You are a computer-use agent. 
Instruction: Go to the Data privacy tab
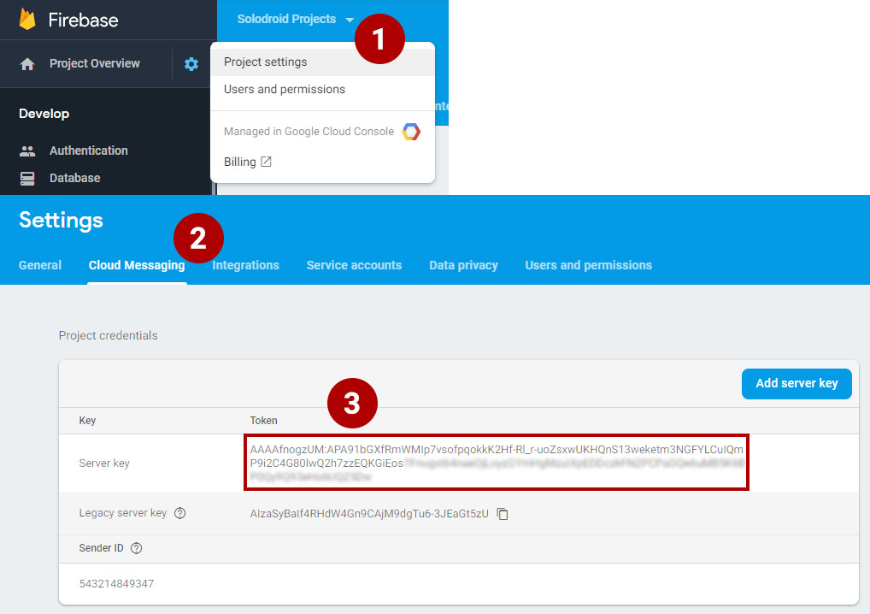(463, 265)
